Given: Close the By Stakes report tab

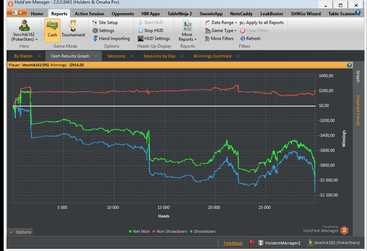Looking at the screenshot, I should (39, 56).
